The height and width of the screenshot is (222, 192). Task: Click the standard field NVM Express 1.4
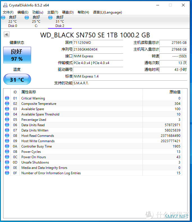pyautogui.click(x=130, y=76)
